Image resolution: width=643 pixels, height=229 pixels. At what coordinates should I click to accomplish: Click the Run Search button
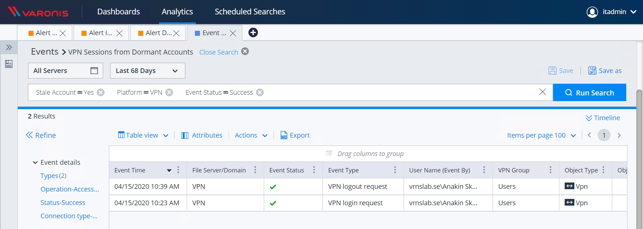[x=589, y=93]
